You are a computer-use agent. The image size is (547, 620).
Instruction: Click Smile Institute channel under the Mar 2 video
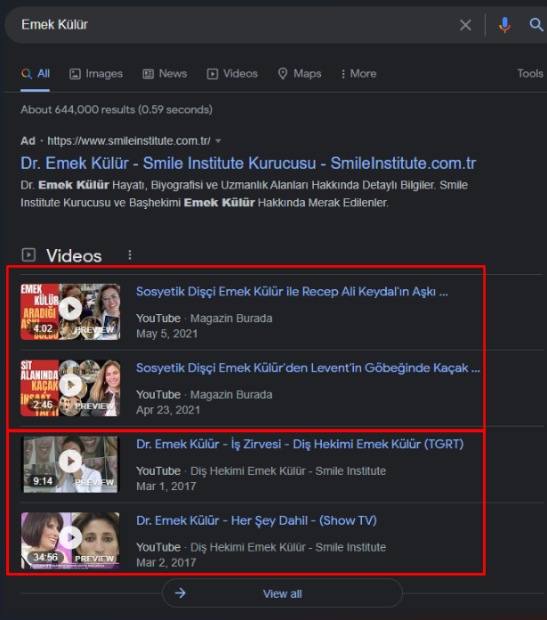pyautogui.click(x=288, y=547)
